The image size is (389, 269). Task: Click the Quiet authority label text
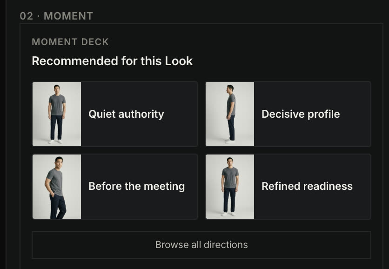click(126, 114)
